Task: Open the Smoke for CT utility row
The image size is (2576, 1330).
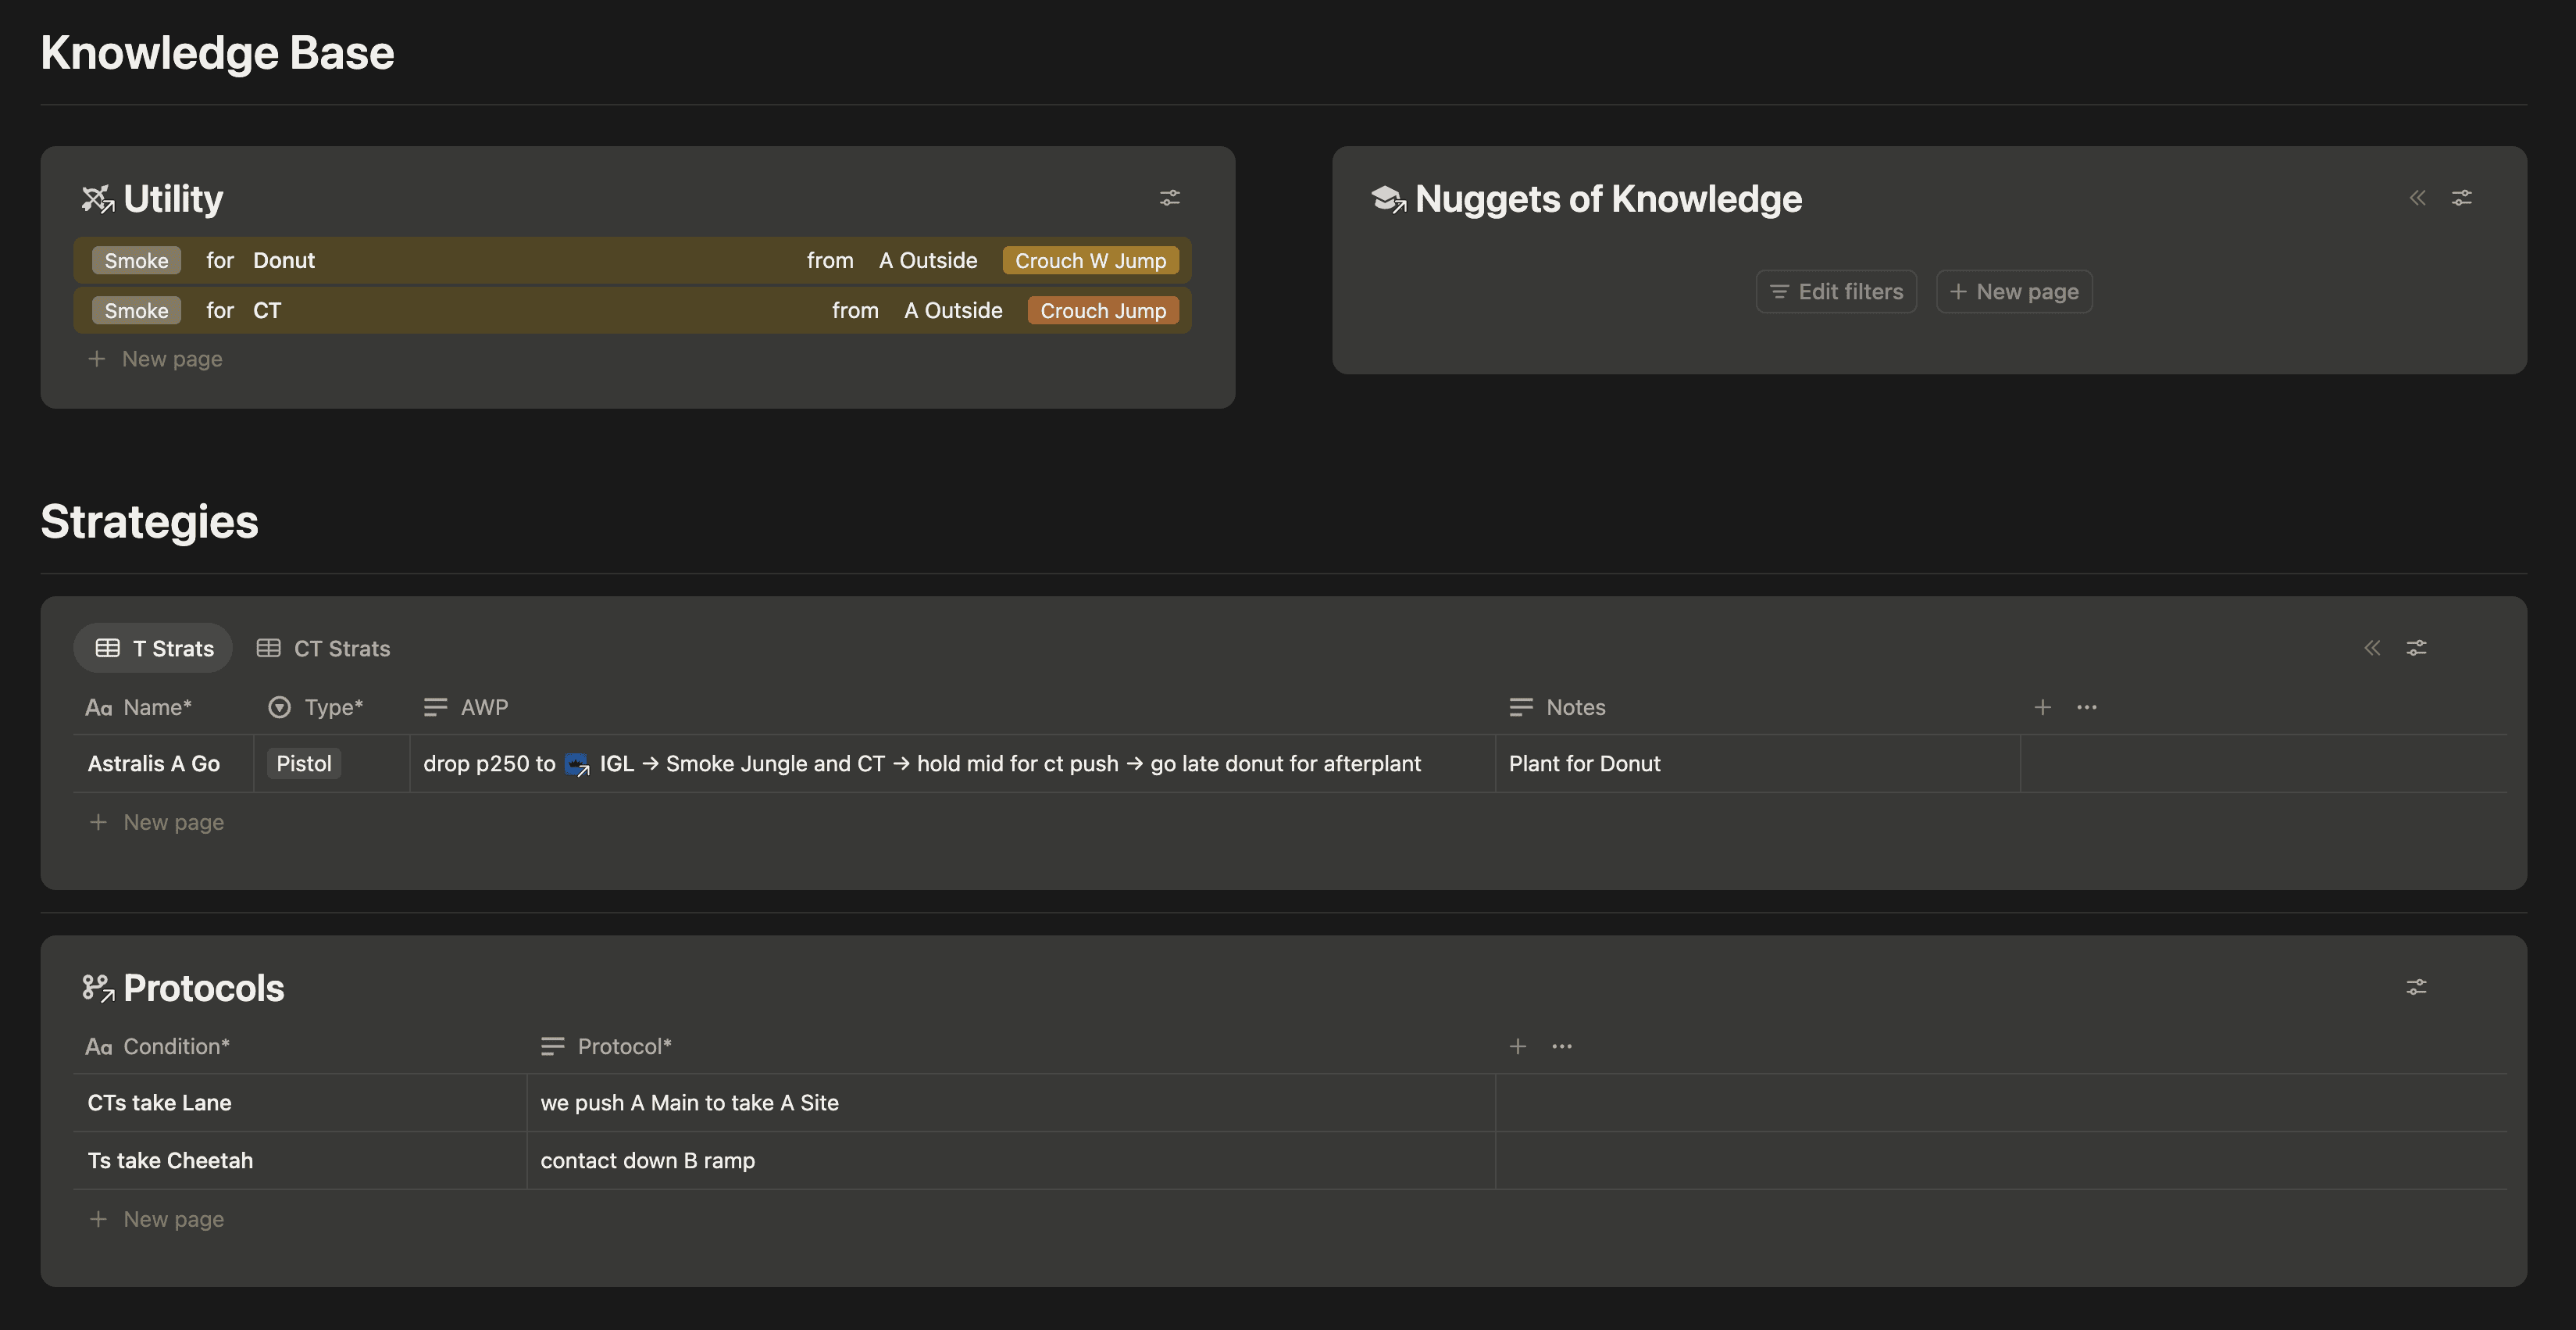Action: pyautogui.click(x=632, y=310)
